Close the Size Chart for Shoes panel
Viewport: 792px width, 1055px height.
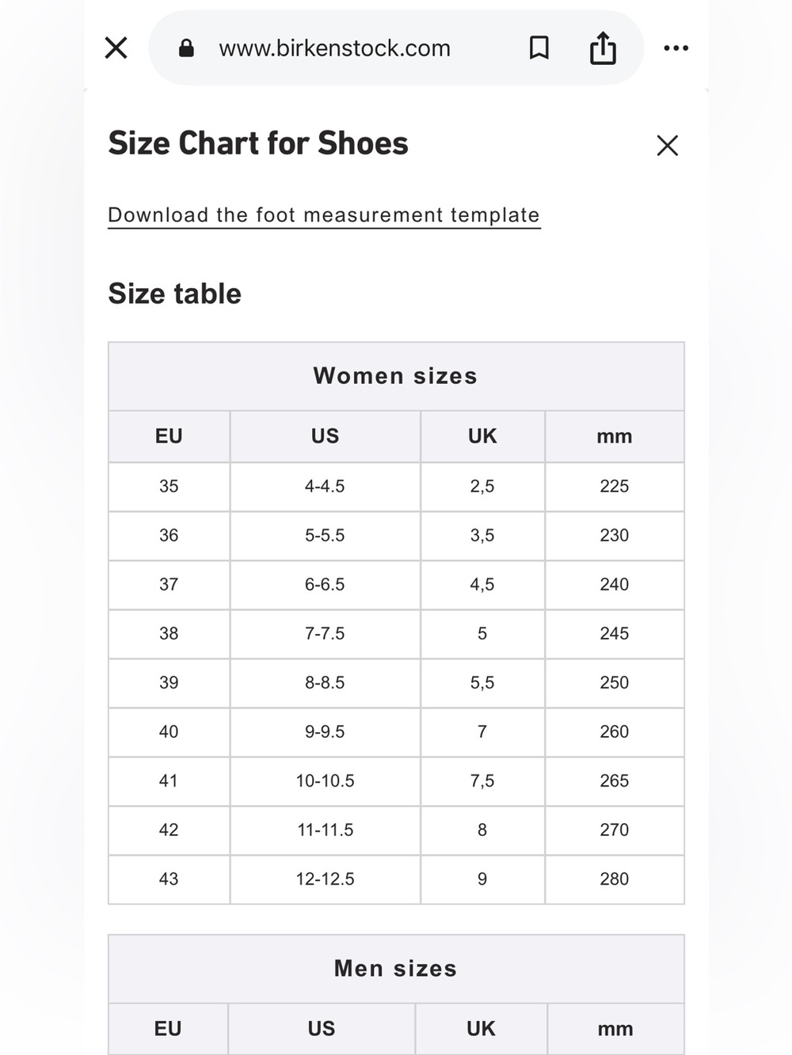point(667,146)
